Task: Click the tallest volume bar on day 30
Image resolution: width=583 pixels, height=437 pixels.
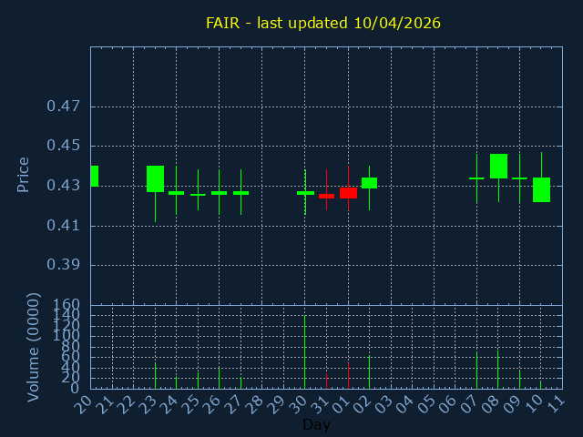Action: [x=304, y=351]
